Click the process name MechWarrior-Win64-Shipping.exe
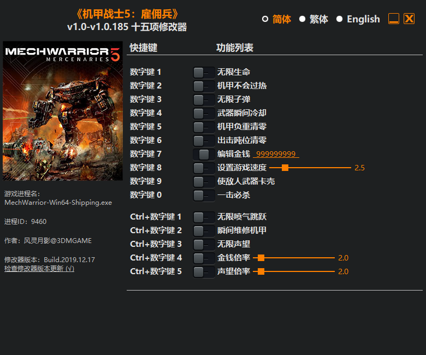This screenshot has height=355, width=426. (58, 203)
